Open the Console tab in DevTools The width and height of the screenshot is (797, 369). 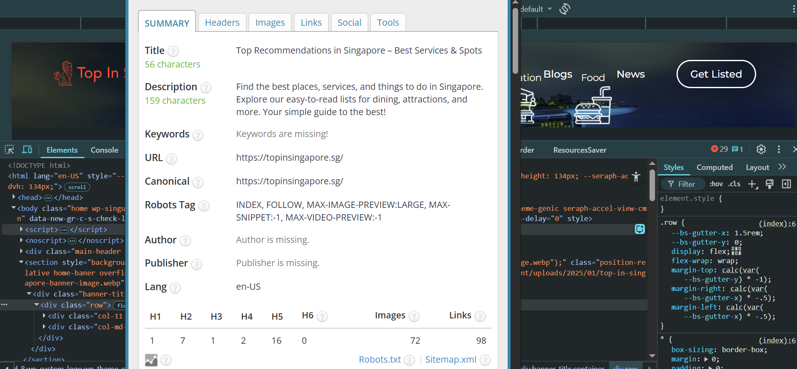(x=104, y=150)
